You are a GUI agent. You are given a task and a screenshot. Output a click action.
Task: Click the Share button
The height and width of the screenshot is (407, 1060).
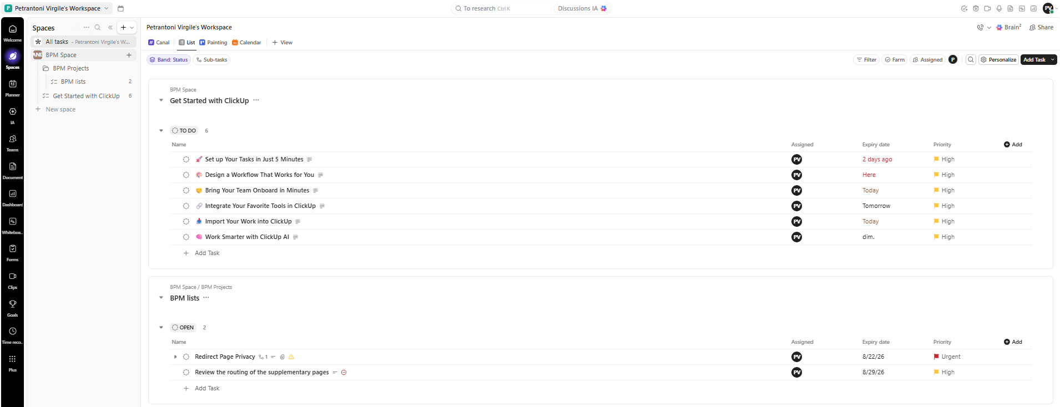[x=1041, y=27]
